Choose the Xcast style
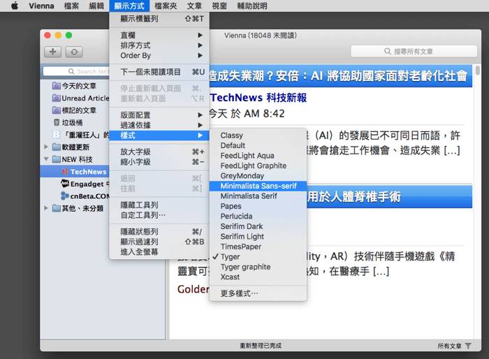This screenshot has height=359, width=489. click(258, 277)
